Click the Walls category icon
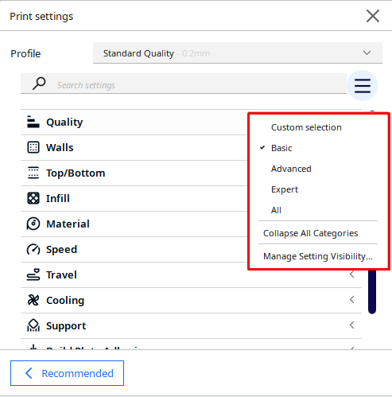392x397 pixels. click(x=33, y=147)
